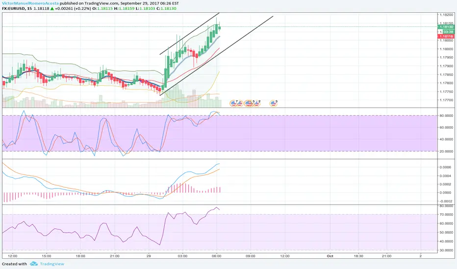Click the H:1.18159 high value
This screenshot has height=269, width=457.
pyautogui.click(x=124, y=9)
